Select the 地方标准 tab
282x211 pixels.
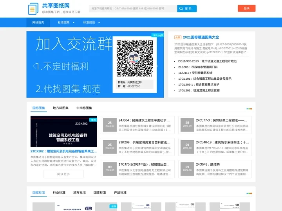79,193
